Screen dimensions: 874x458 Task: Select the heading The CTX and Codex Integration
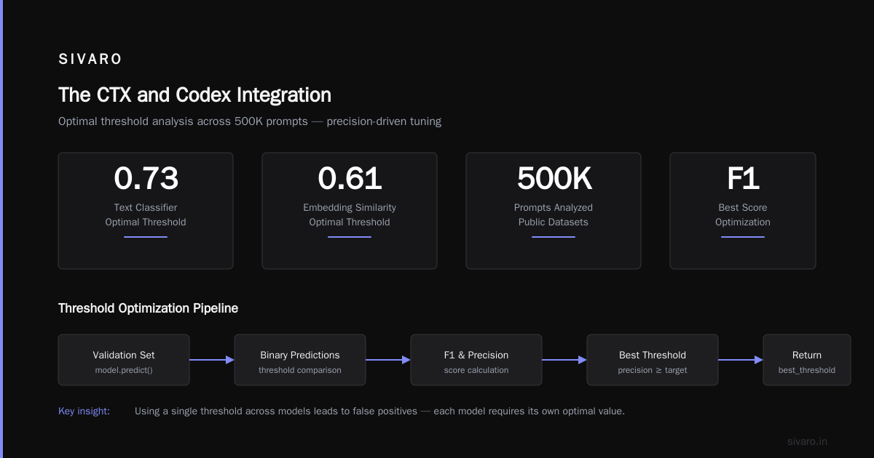(194, 95)
